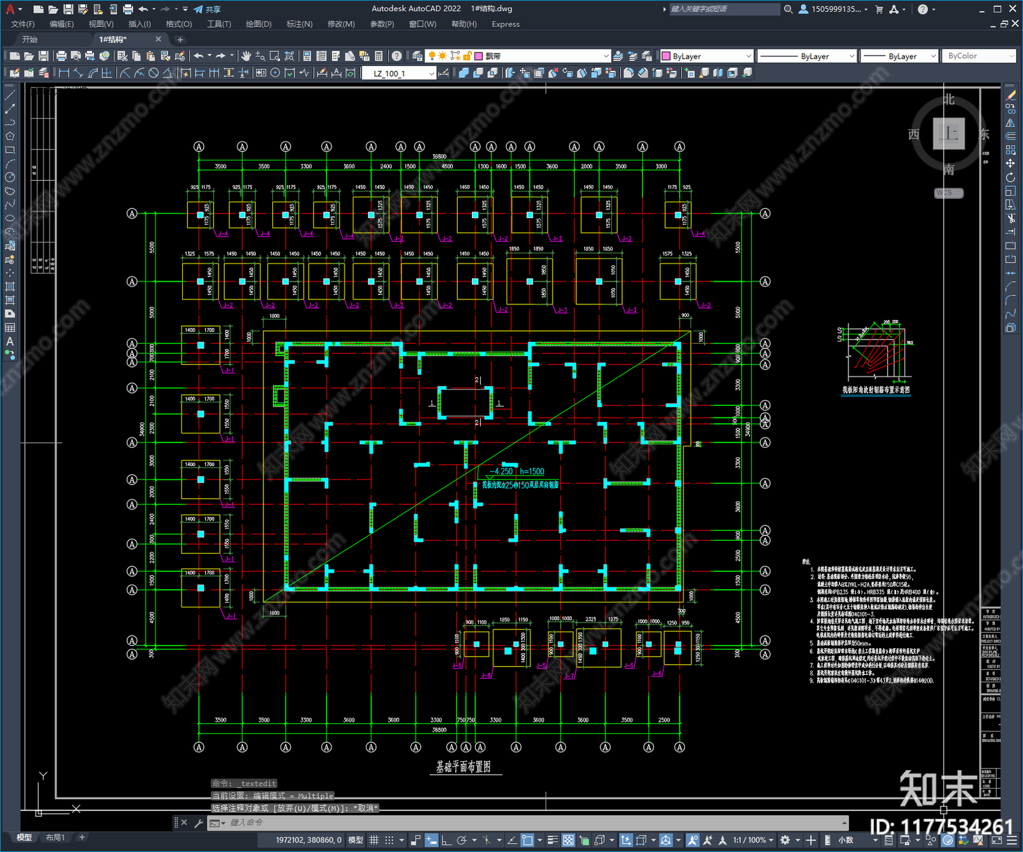The width and height of the screenshot is (1023, 852).
Task: Click the Move tool in the modify toolbar
Action: pos(1010,164)
